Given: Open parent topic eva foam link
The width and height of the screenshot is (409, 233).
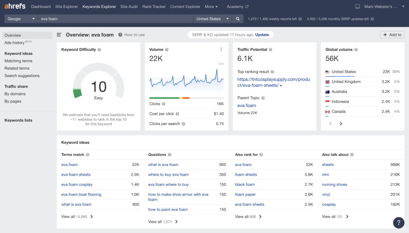Looking at the screenshot, I should (247, 105).
